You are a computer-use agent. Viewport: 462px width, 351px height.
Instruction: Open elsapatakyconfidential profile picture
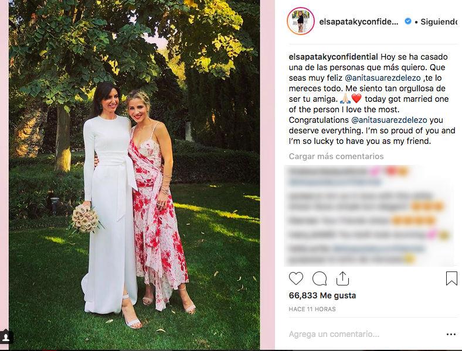pyautogui.click(x=301, y=22)
